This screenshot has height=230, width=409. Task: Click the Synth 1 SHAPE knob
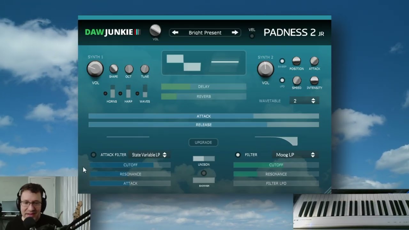(113, 69)
